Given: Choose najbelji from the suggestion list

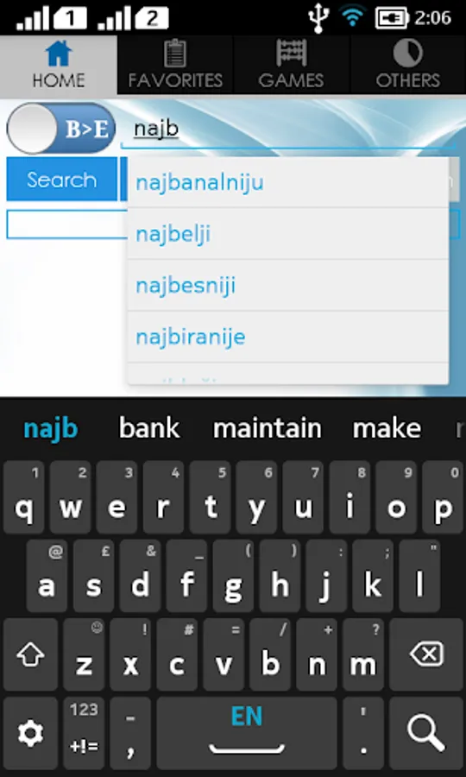Looking at the screenshot, I should coord(287,234).
